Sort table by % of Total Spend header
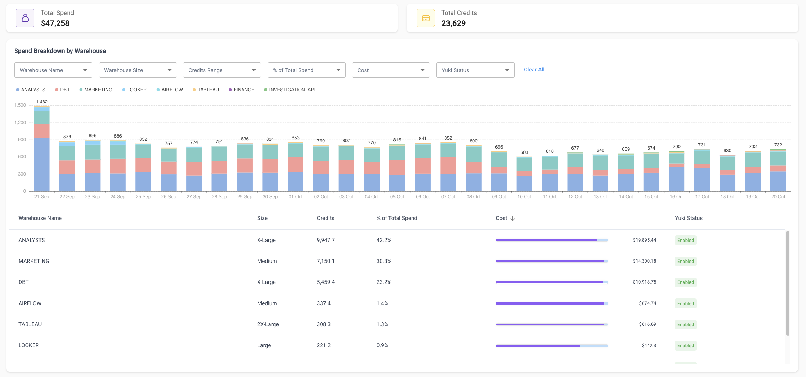The image size is (806, 377). pyautogui.click(x=397, y=218)
